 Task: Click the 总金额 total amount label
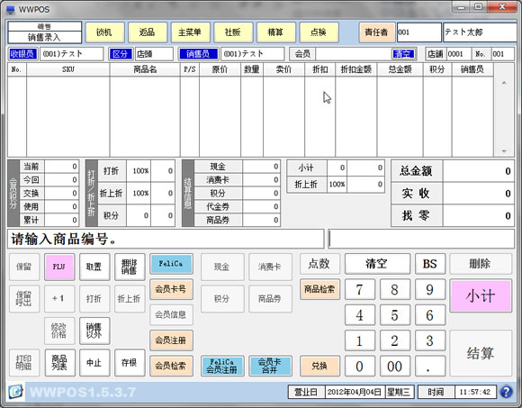[417, 171]
